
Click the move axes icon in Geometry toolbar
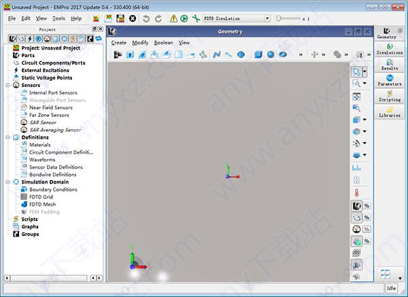pyautogui.click(x=315, y=54)
